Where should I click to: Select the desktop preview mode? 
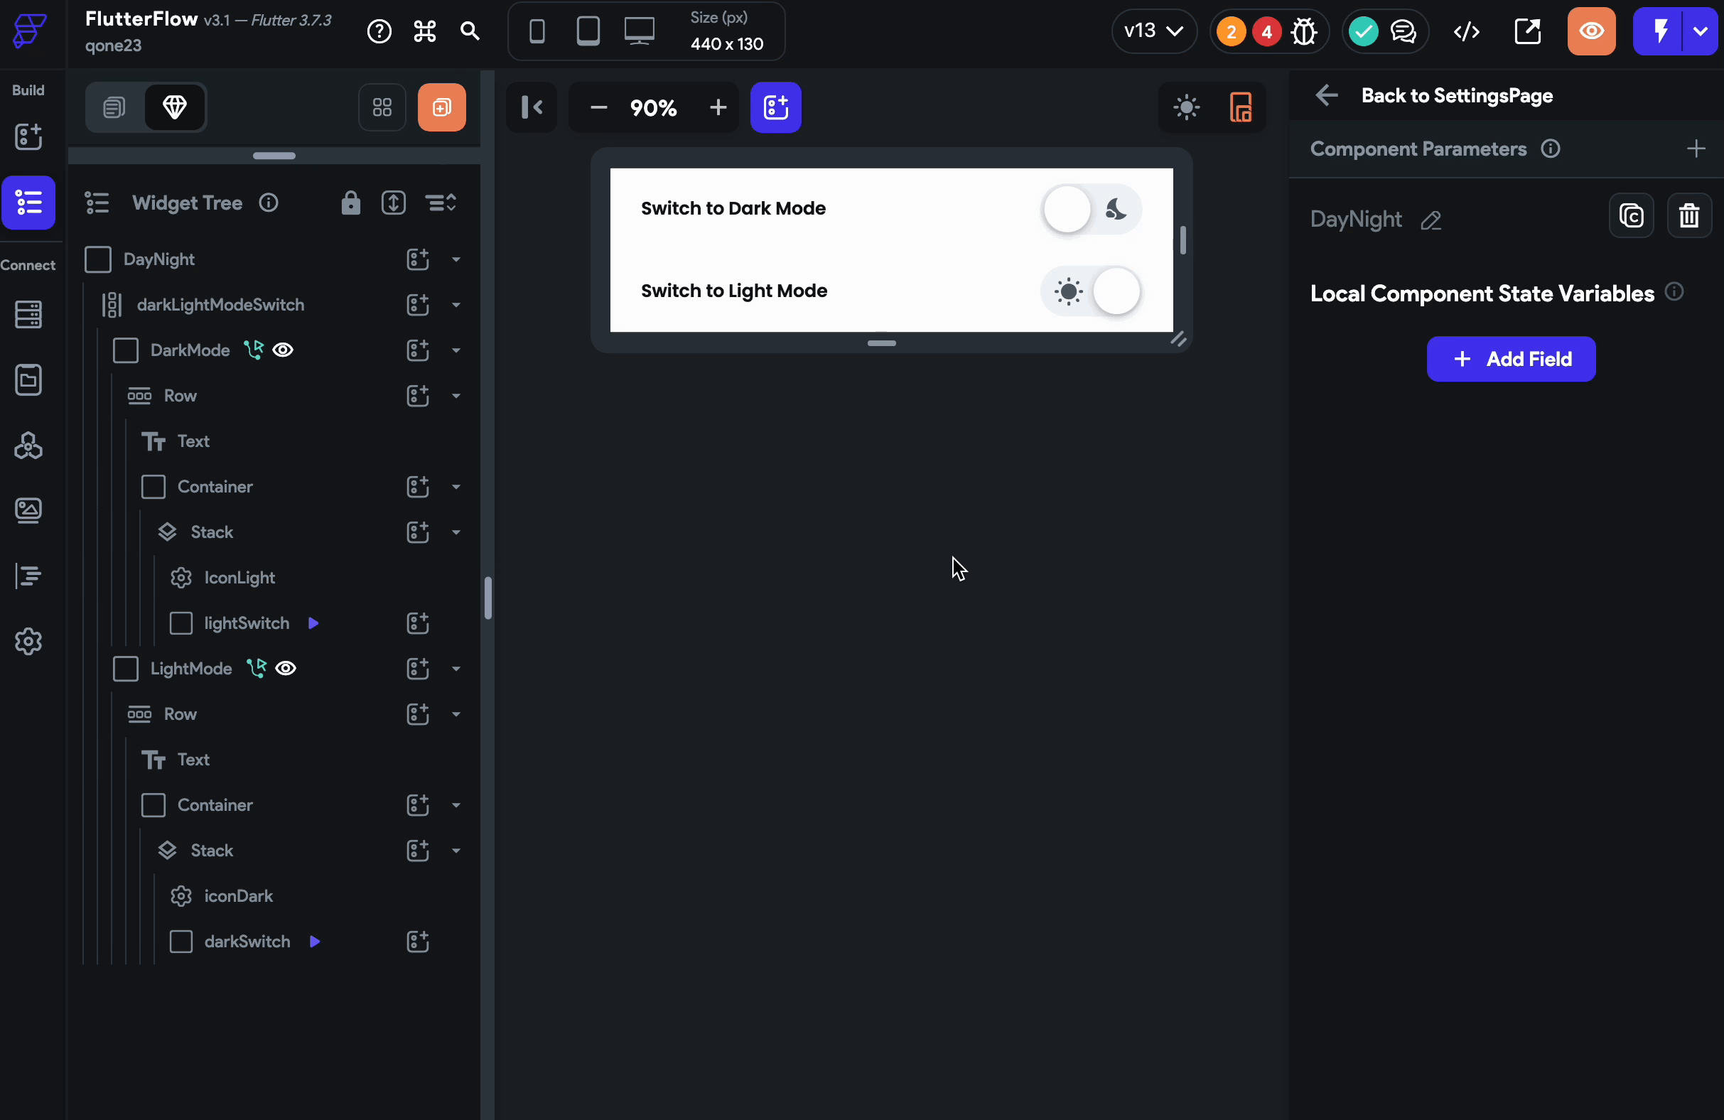coord(638,31)
